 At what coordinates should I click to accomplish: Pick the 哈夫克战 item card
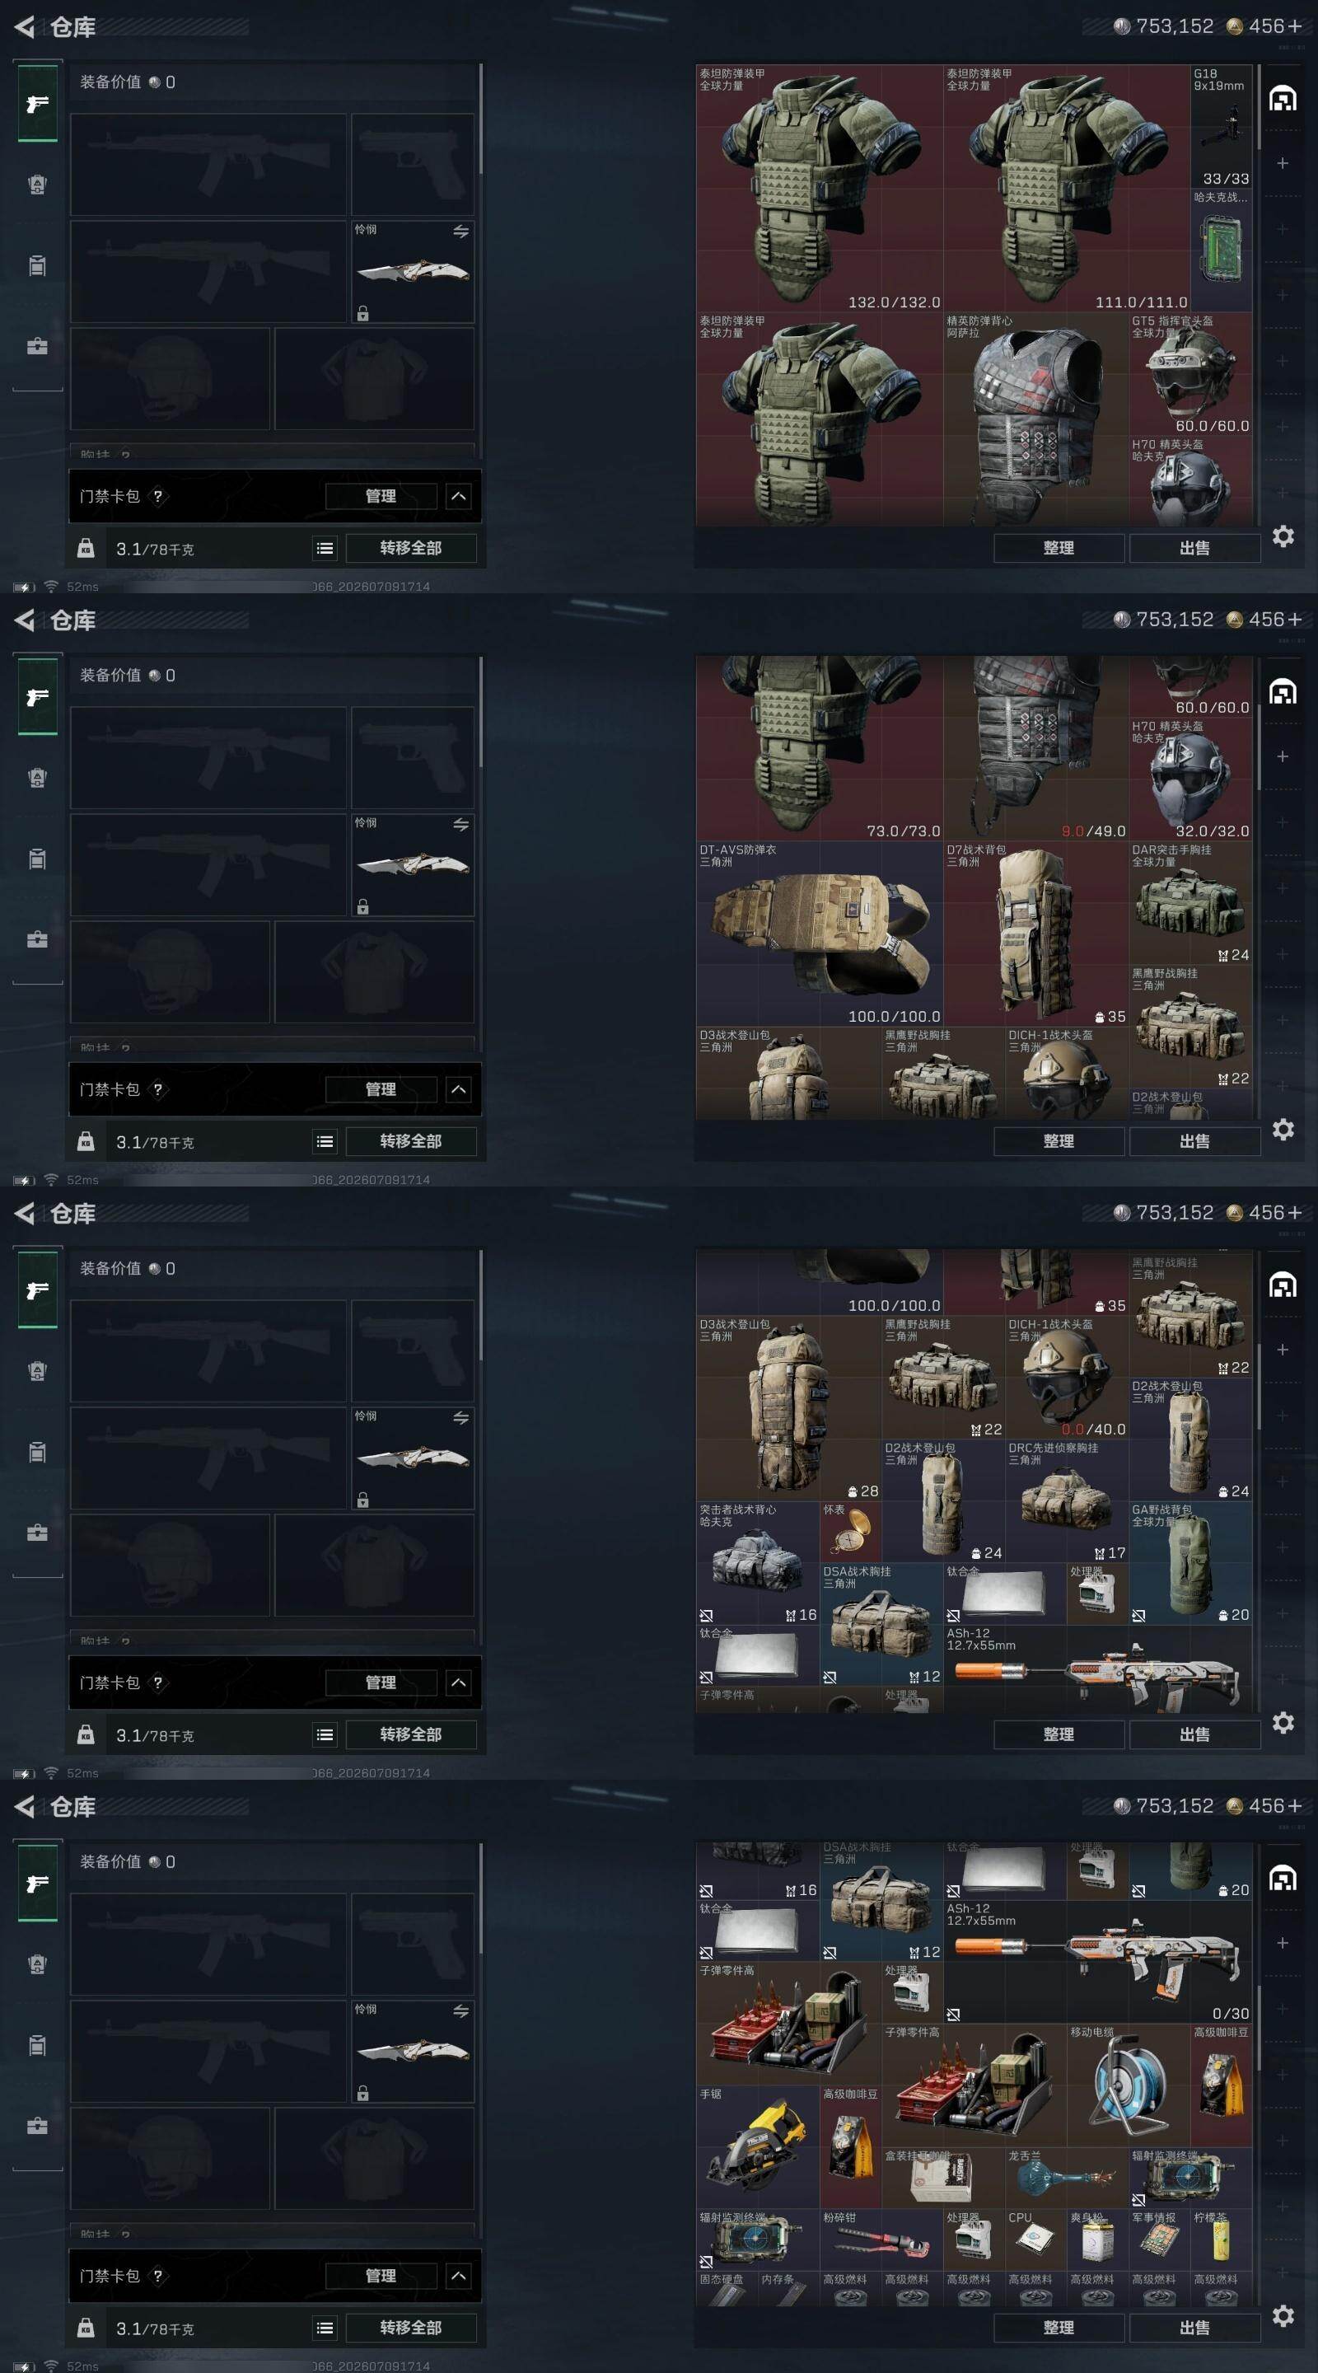(1222, 250)
